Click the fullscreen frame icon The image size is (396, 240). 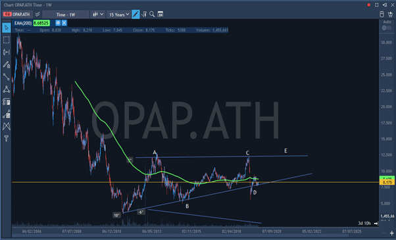point(376,5)
